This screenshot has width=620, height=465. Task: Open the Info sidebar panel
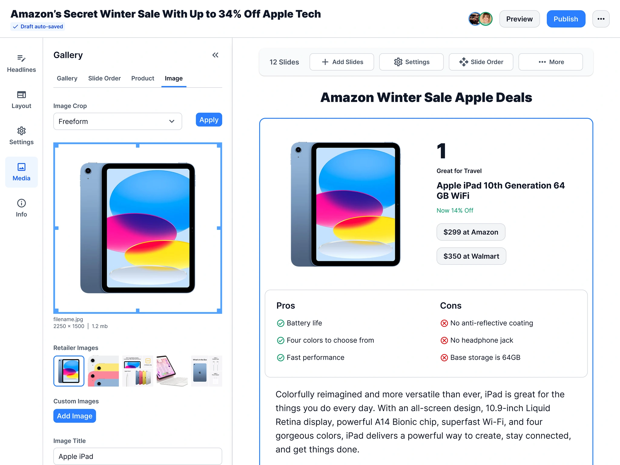tap(21, 208)
